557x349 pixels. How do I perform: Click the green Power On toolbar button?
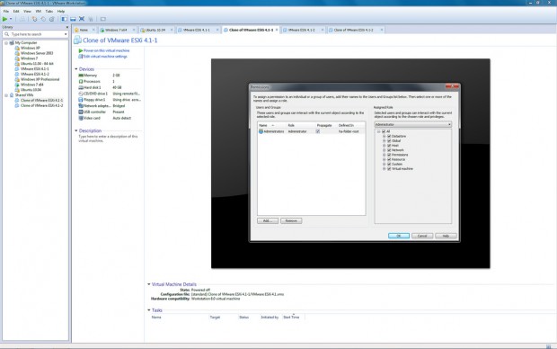click(5, 19)
